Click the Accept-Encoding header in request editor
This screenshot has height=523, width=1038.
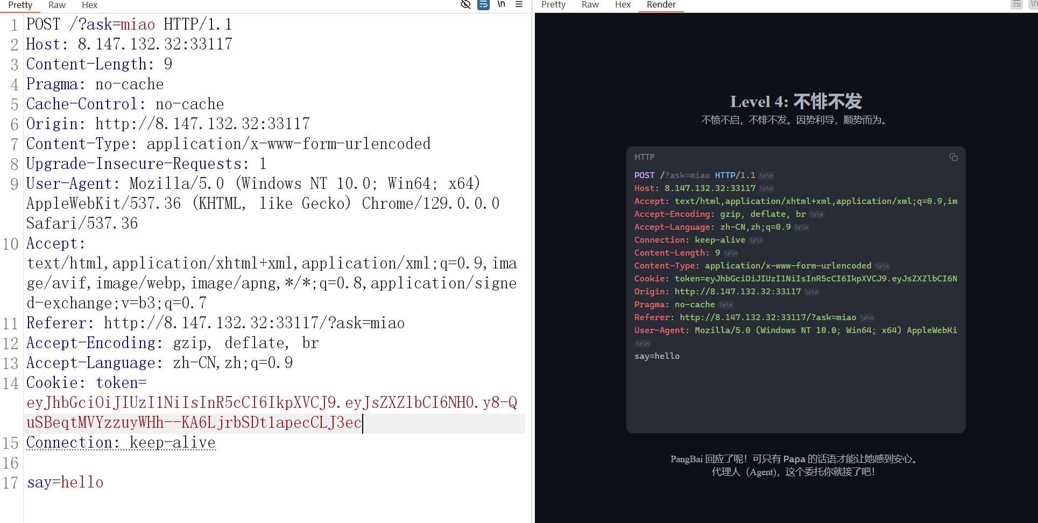(172, 343)
